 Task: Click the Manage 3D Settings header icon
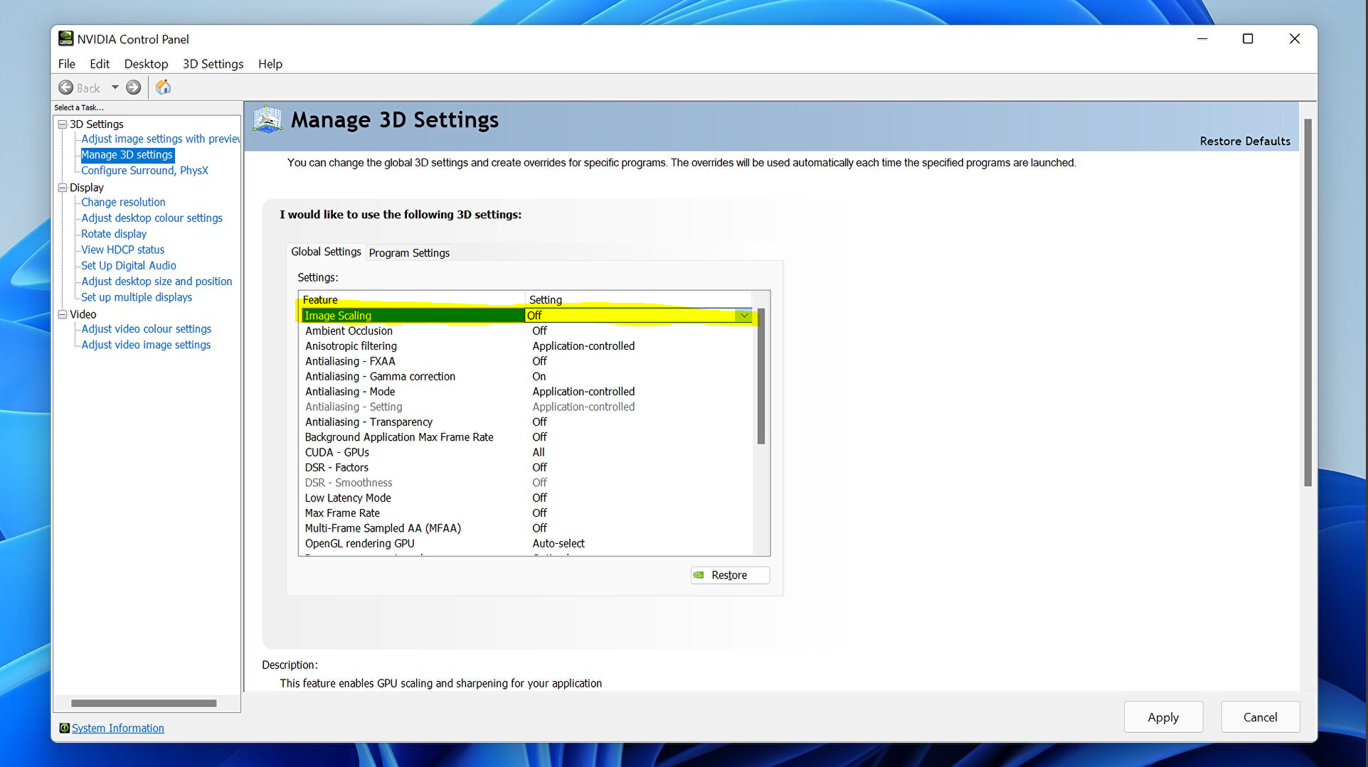coord(268,119)
